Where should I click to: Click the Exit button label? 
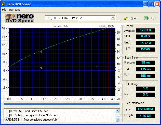[x=154, y=18]
